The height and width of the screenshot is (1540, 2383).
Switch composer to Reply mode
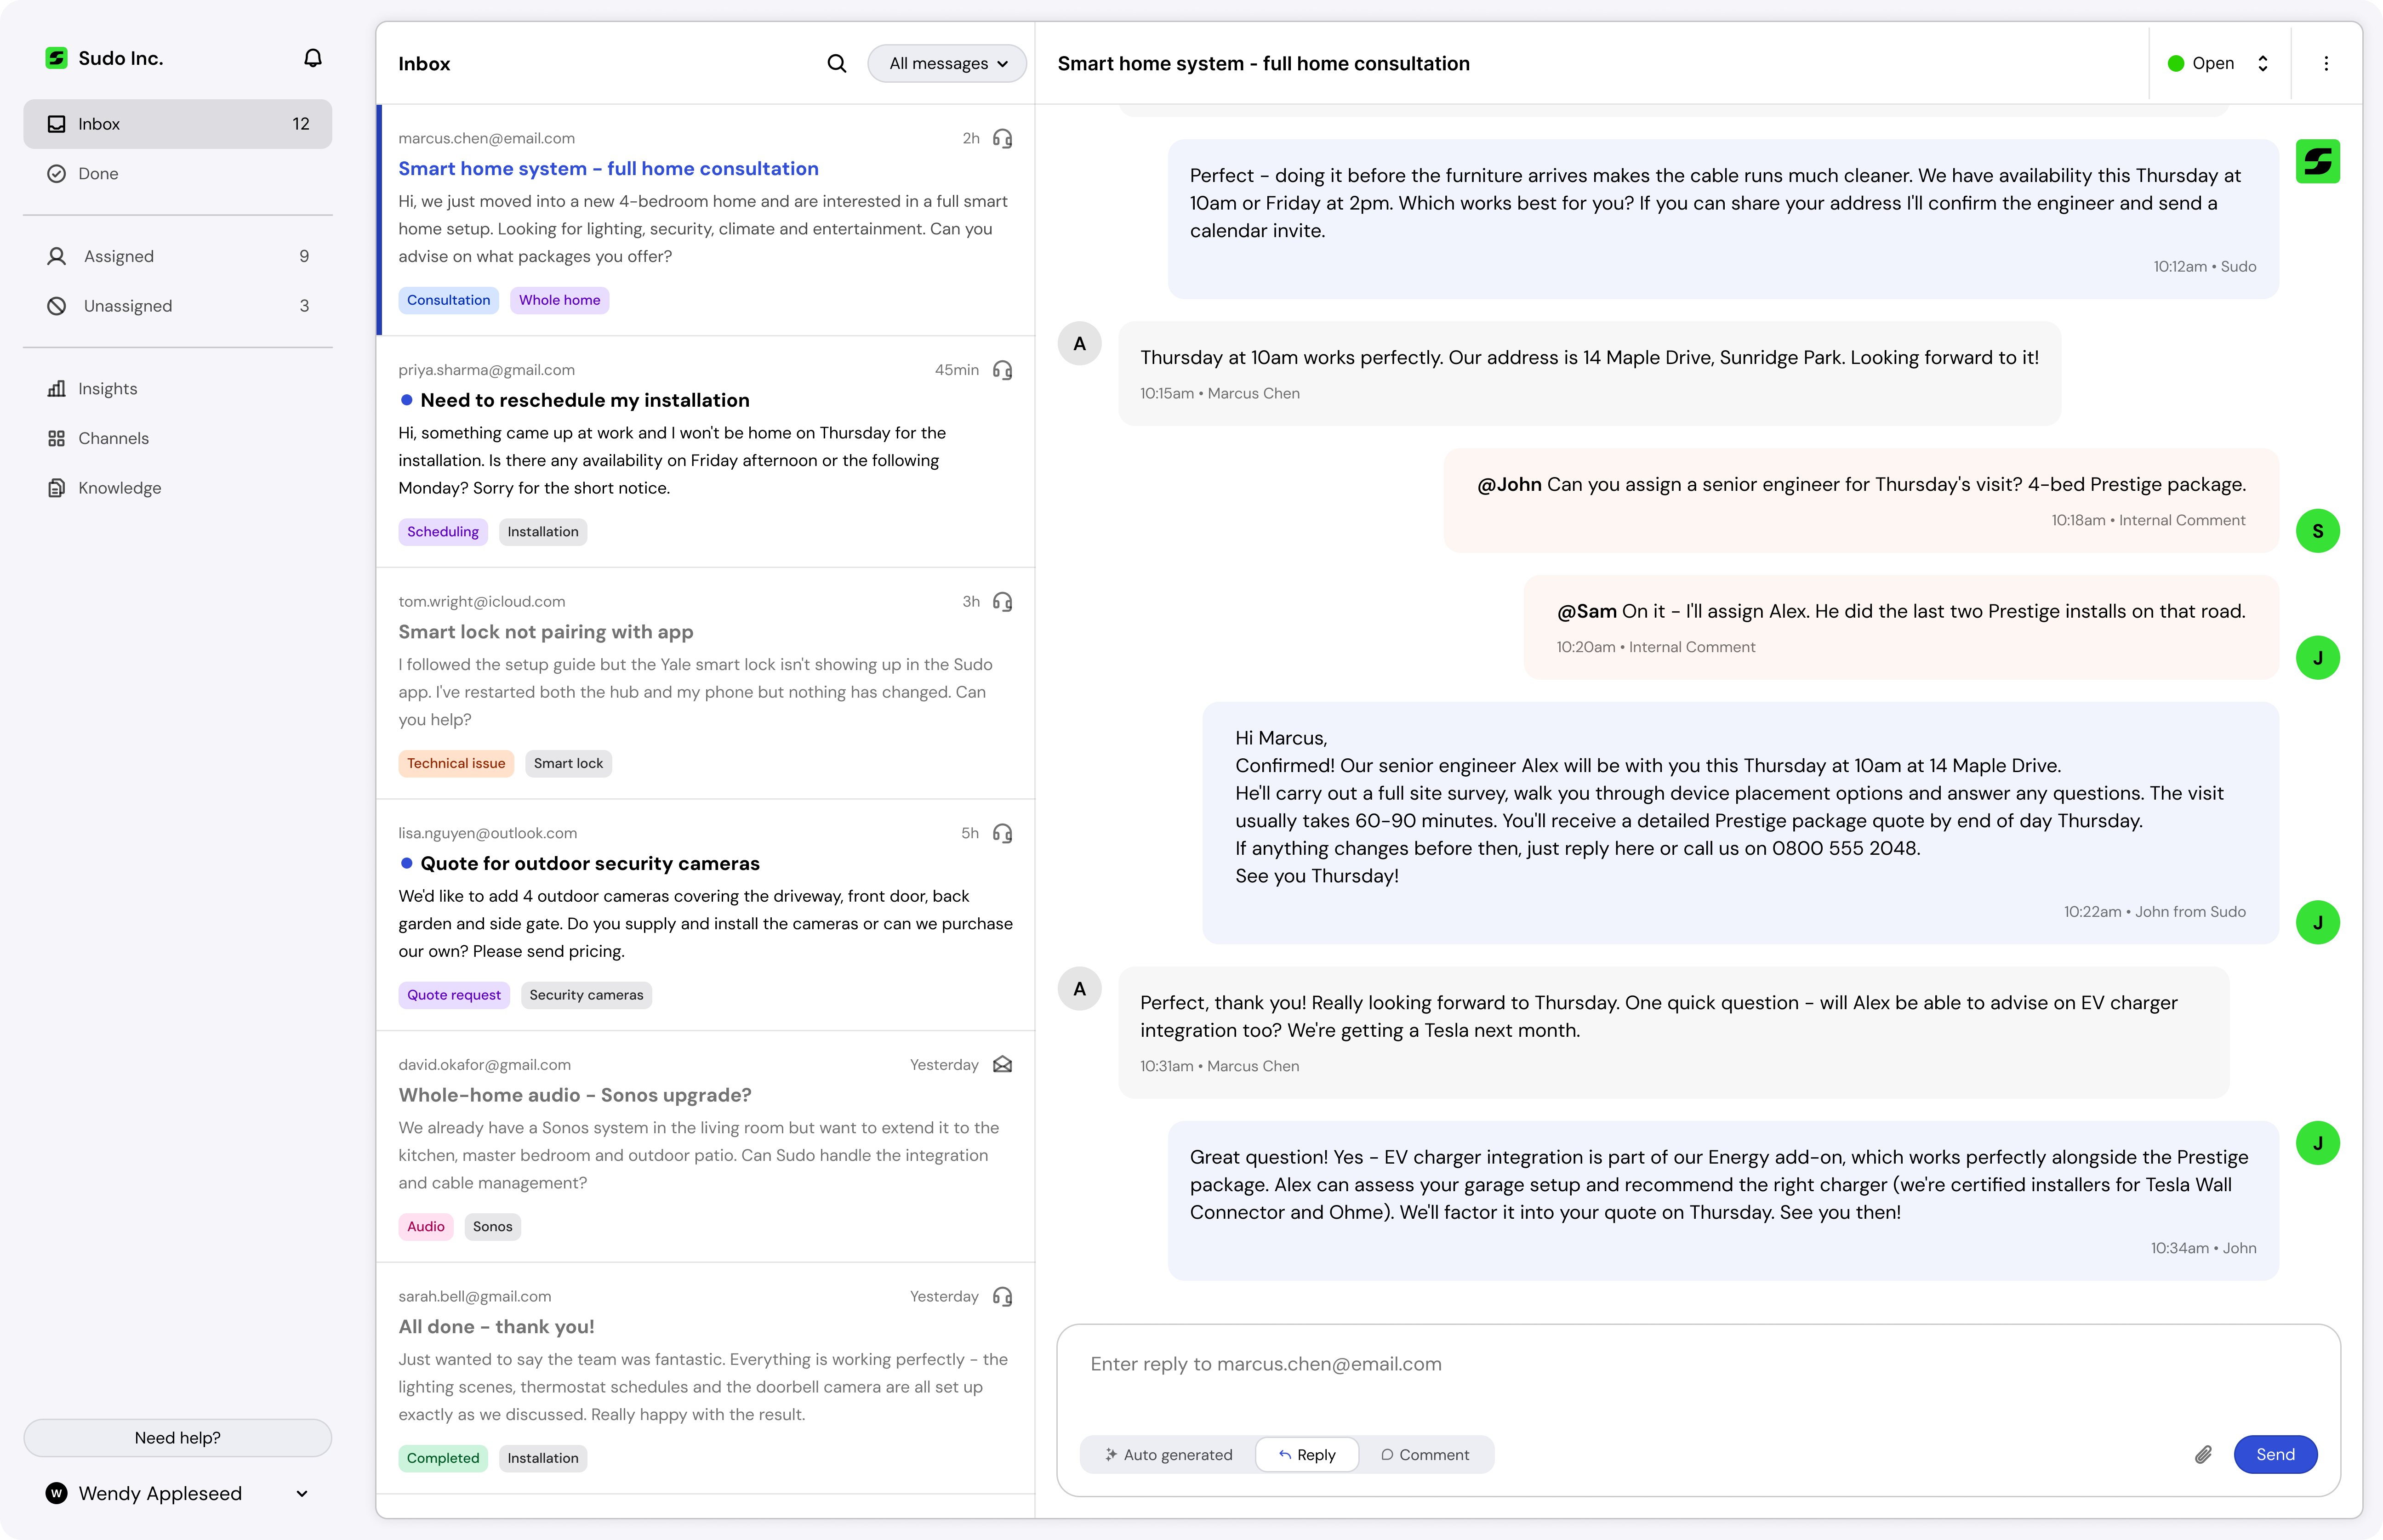point(1307,1455)
